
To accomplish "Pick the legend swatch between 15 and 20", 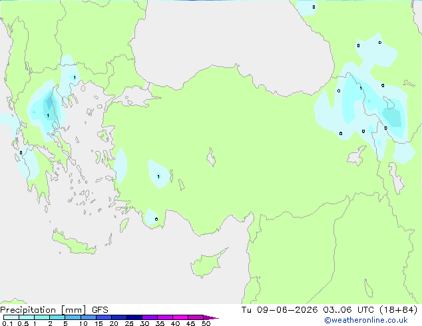I will point(104,317).
